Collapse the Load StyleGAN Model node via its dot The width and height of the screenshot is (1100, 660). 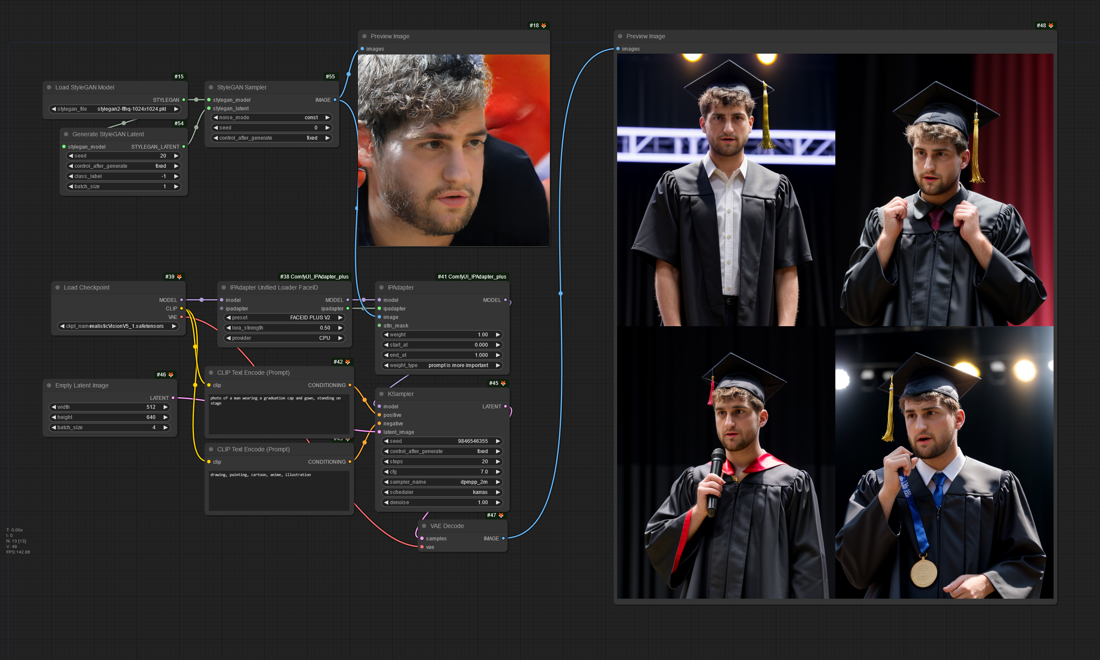49,88
